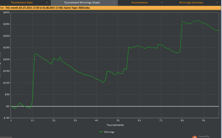Click the $400 y-axis label
Screen dimensions: 222x138
coord(6,13)
